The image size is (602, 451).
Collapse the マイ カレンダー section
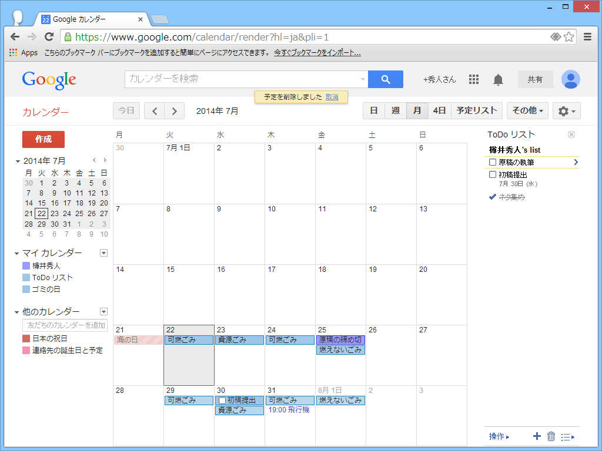tap(16, 254)
